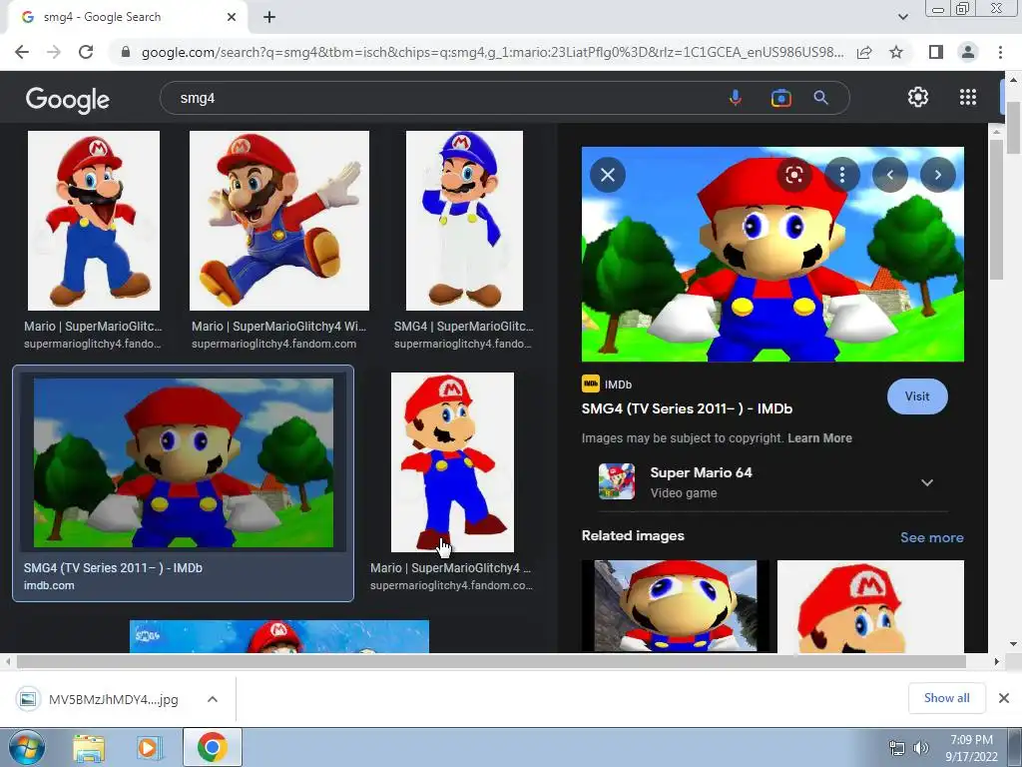
Task: Click the browser forward arrow
Action: point(54,52)
